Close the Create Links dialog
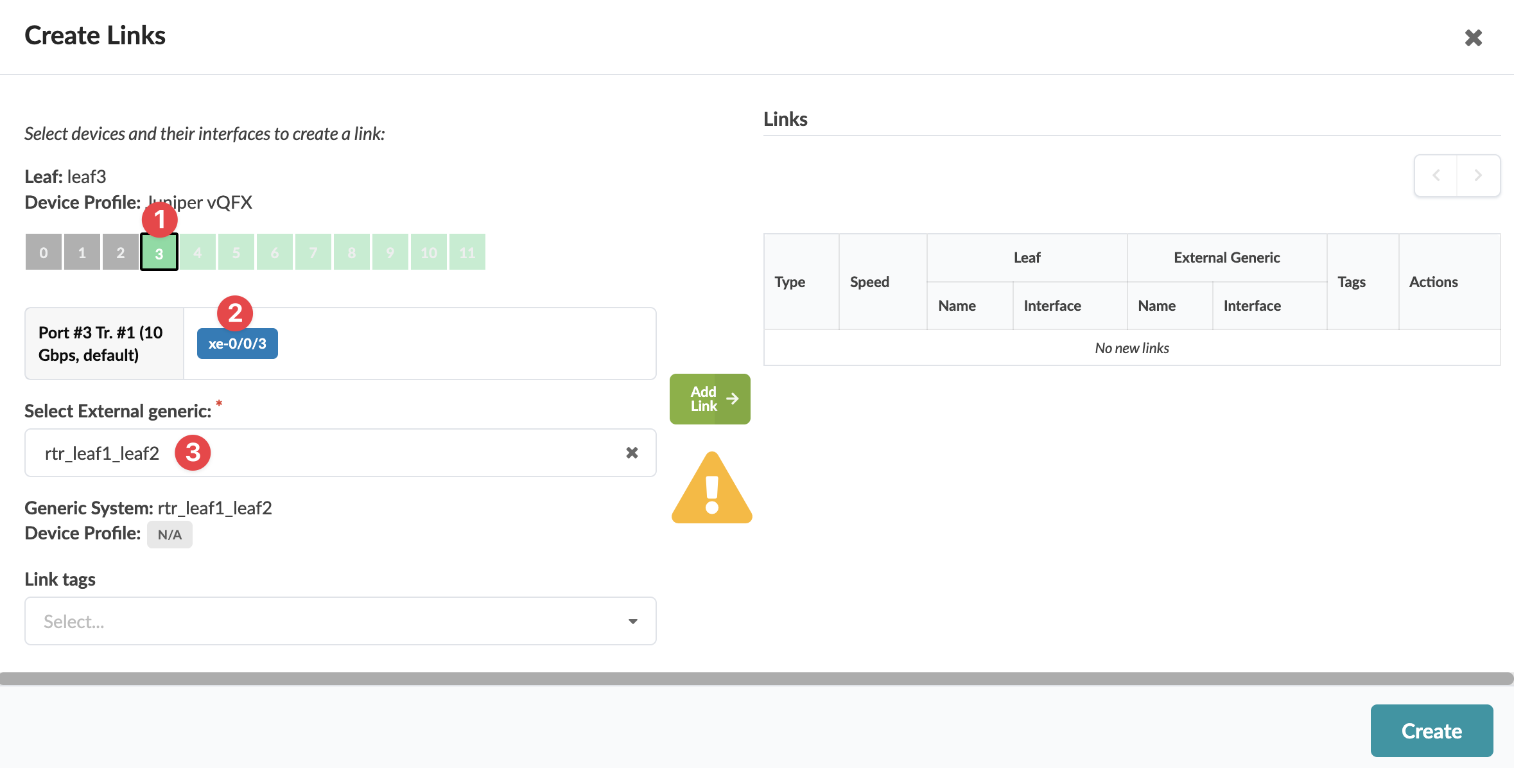Viewport: 1514px width, 768px height. (1473, 38)
